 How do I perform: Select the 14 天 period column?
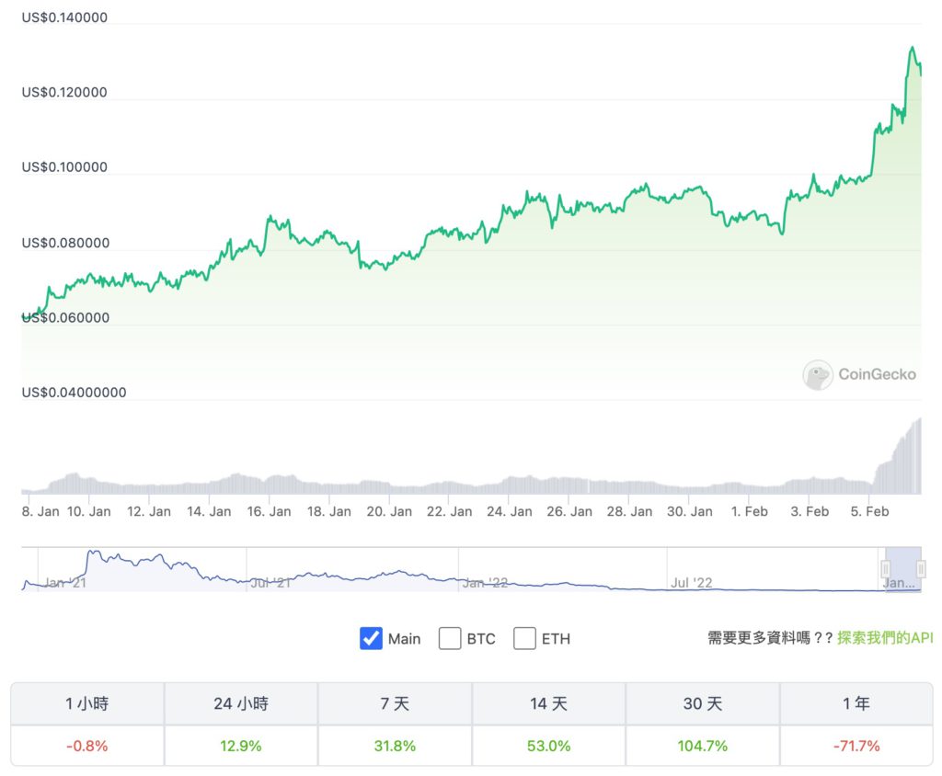pos(548,703)
